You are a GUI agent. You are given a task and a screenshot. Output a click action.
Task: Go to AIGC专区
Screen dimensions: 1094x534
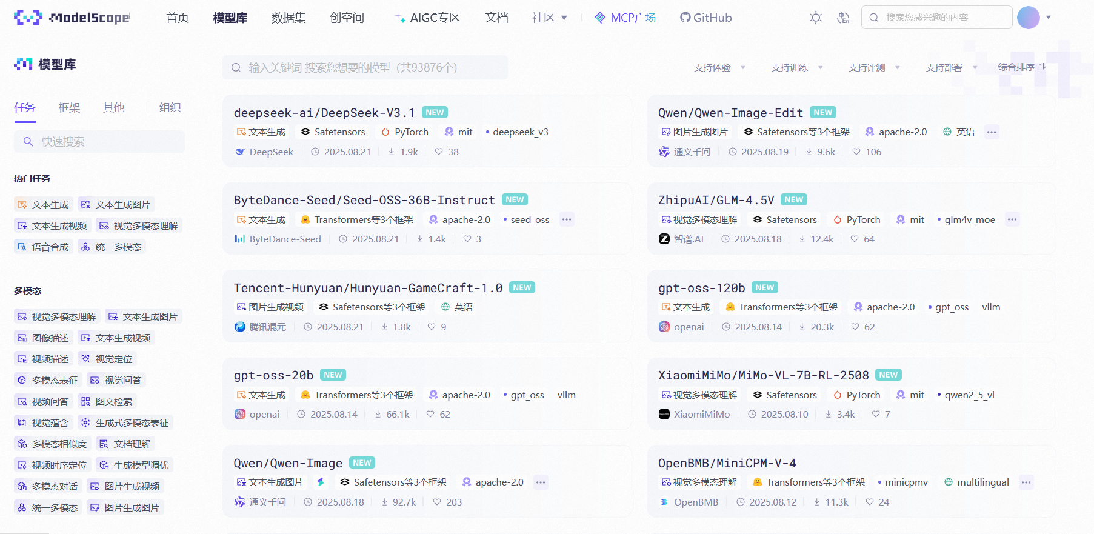pyautogui.click(x=427, y=18)
